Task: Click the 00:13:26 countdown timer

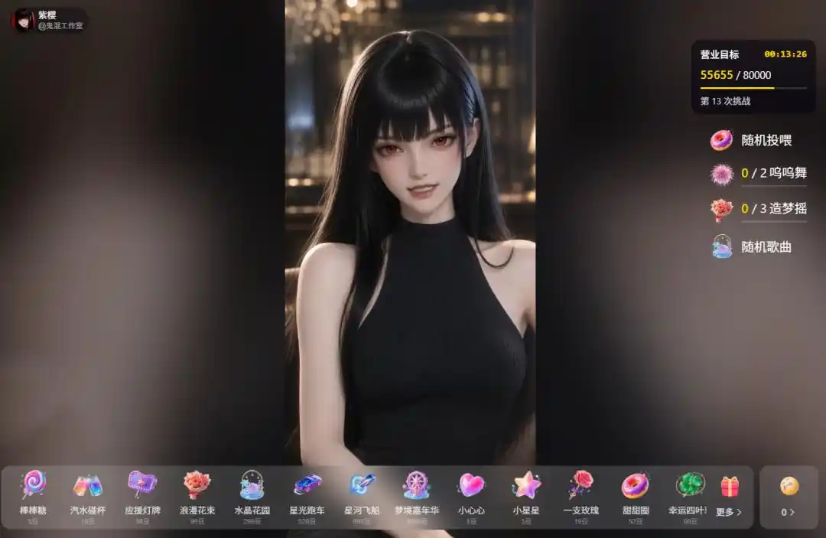Action: (x=785, y=54)
